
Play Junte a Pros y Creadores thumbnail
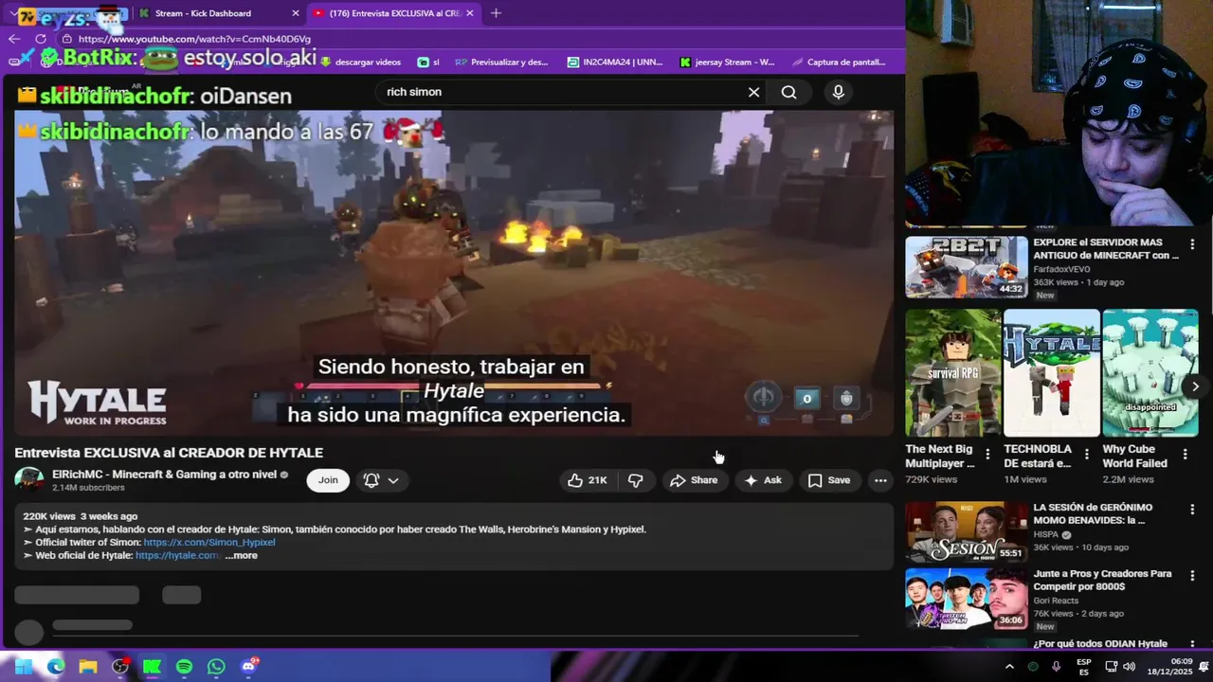966,599
